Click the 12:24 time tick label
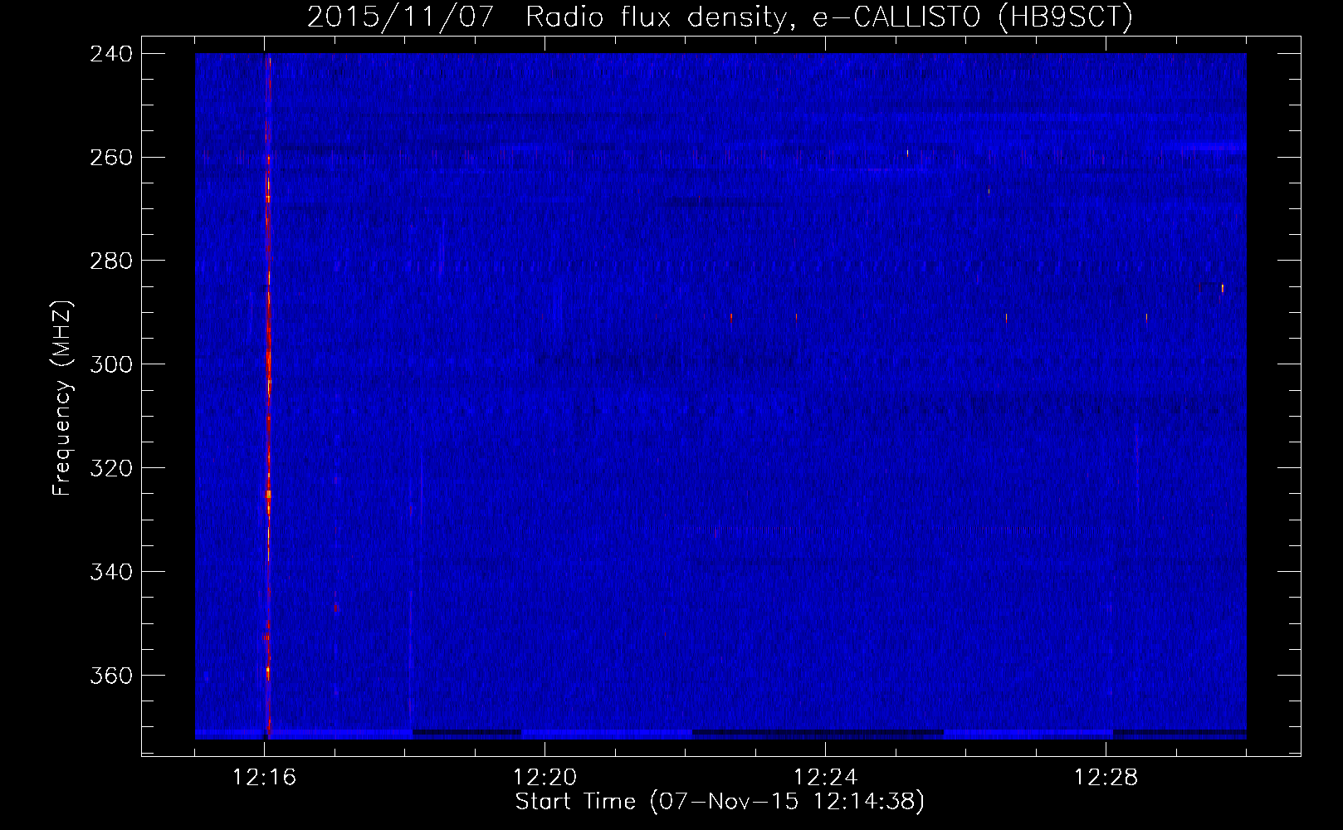1343x830 pixels. (x=826, y=778)
